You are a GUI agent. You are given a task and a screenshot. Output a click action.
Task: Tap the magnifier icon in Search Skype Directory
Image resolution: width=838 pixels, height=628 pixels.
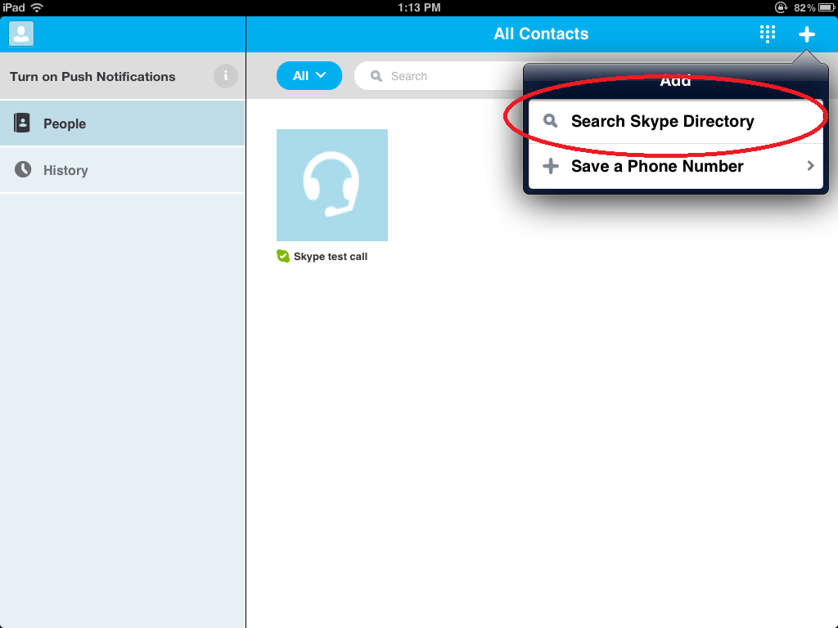coord(551,121)
